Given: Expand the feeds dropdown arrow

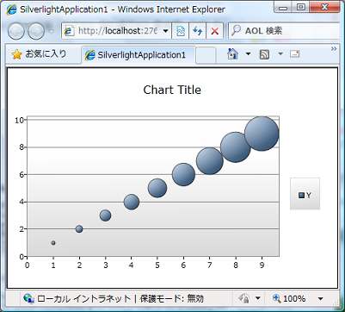Looking at the screenshot, I should 280,54.
